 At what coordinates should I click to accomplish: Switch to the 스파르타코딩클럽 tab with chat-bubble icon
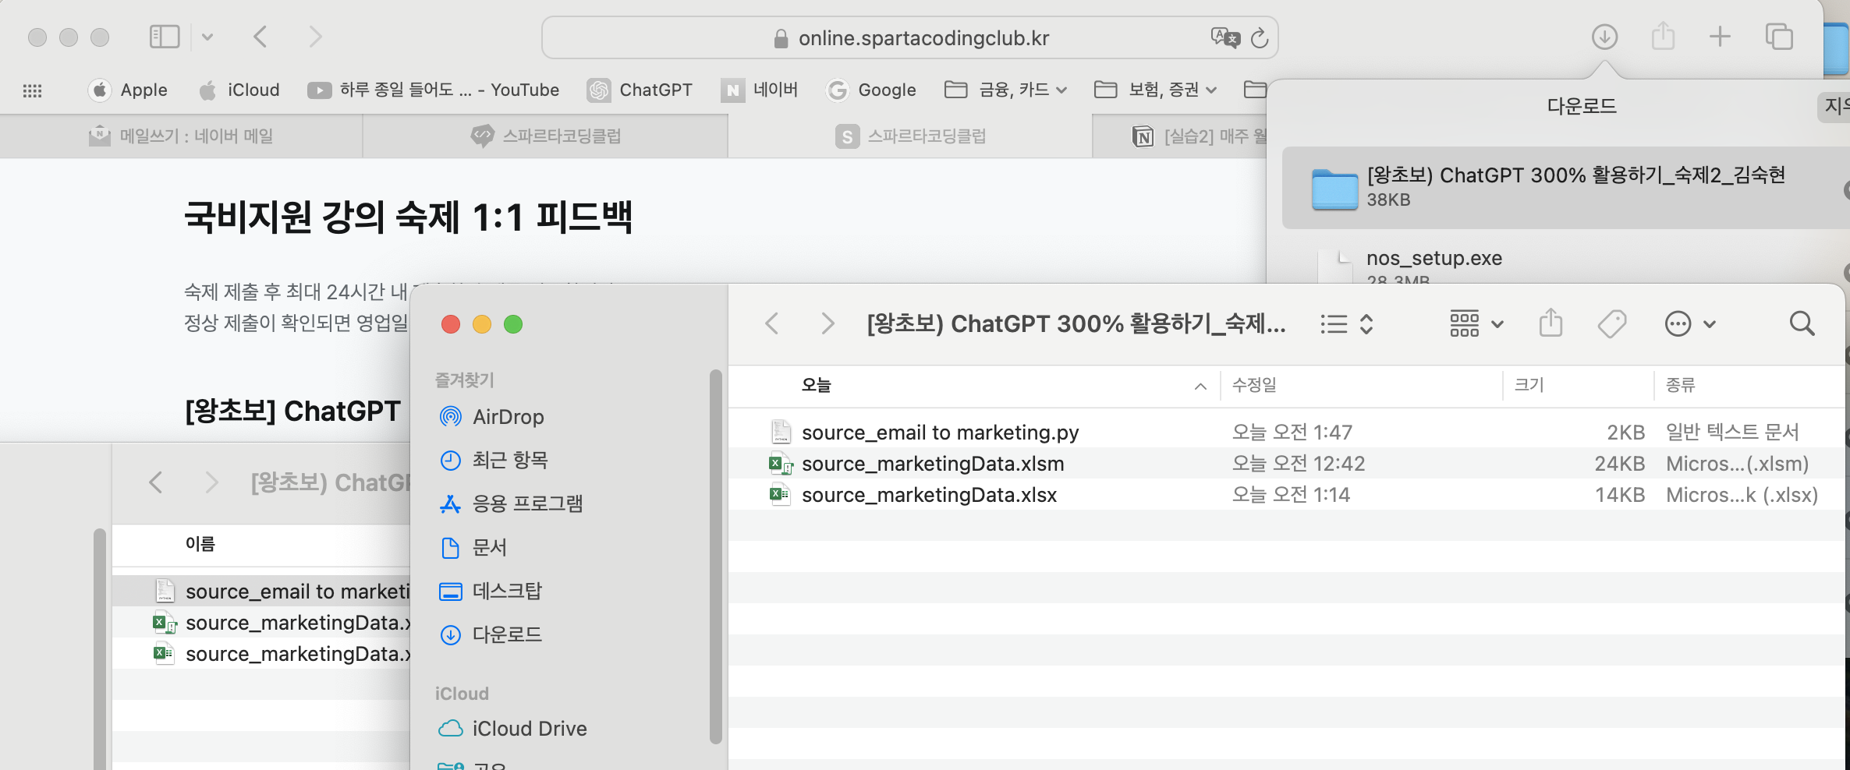(x=546, y=136)
